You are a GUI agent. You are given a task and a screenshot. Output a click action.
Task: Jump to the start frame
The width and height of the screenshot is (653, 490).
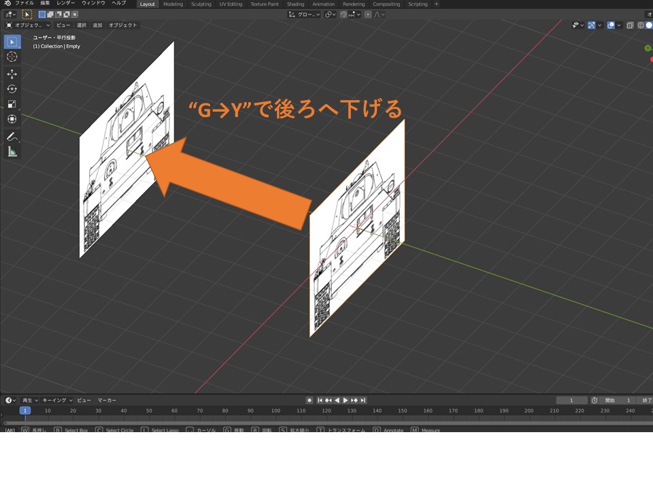tap(320, 400)
